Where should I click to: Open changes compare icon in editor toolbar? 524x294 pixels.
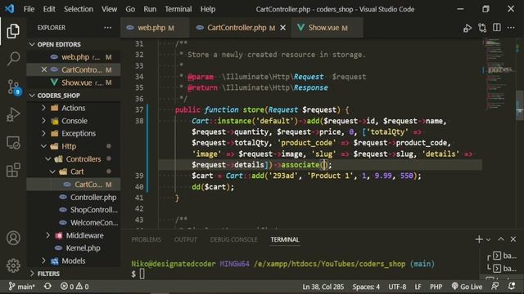pos(482,28)
